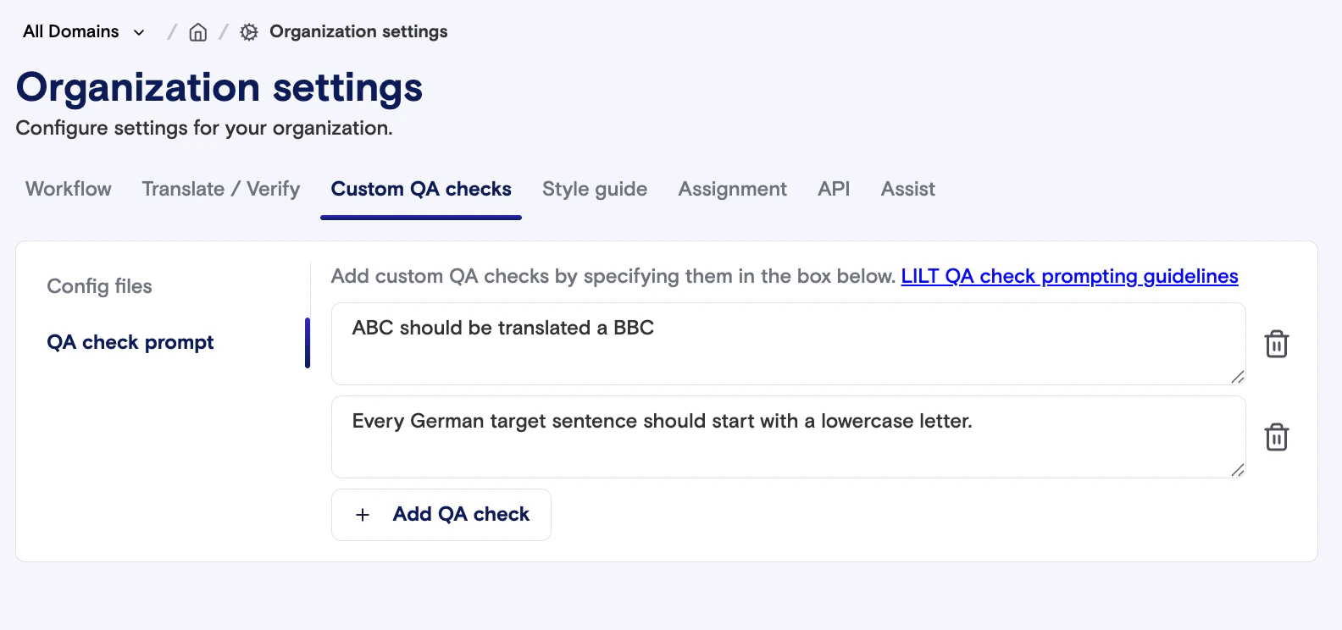Open the Assist tab
The width and height of the screenshot is (1342, 630).
[908, 189]
